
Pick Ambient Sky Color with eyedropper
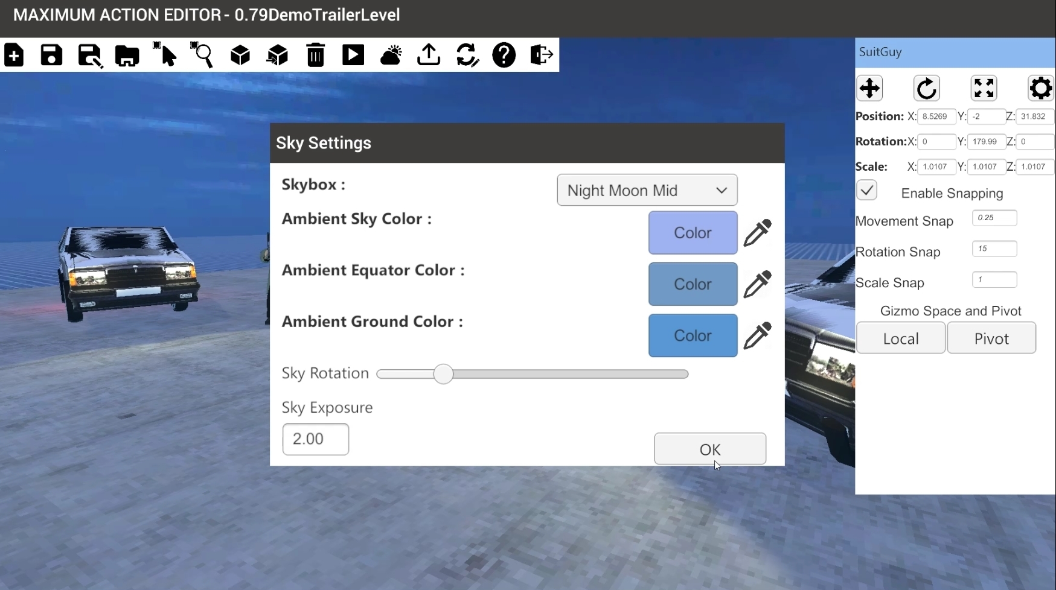(757, 233)
